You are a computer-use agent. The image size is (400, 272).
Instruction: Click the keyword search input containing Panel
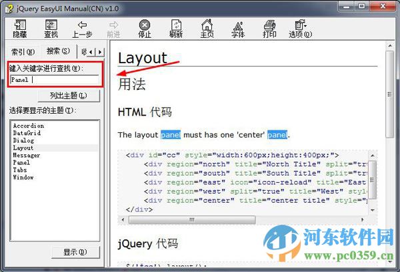(55, 80)
